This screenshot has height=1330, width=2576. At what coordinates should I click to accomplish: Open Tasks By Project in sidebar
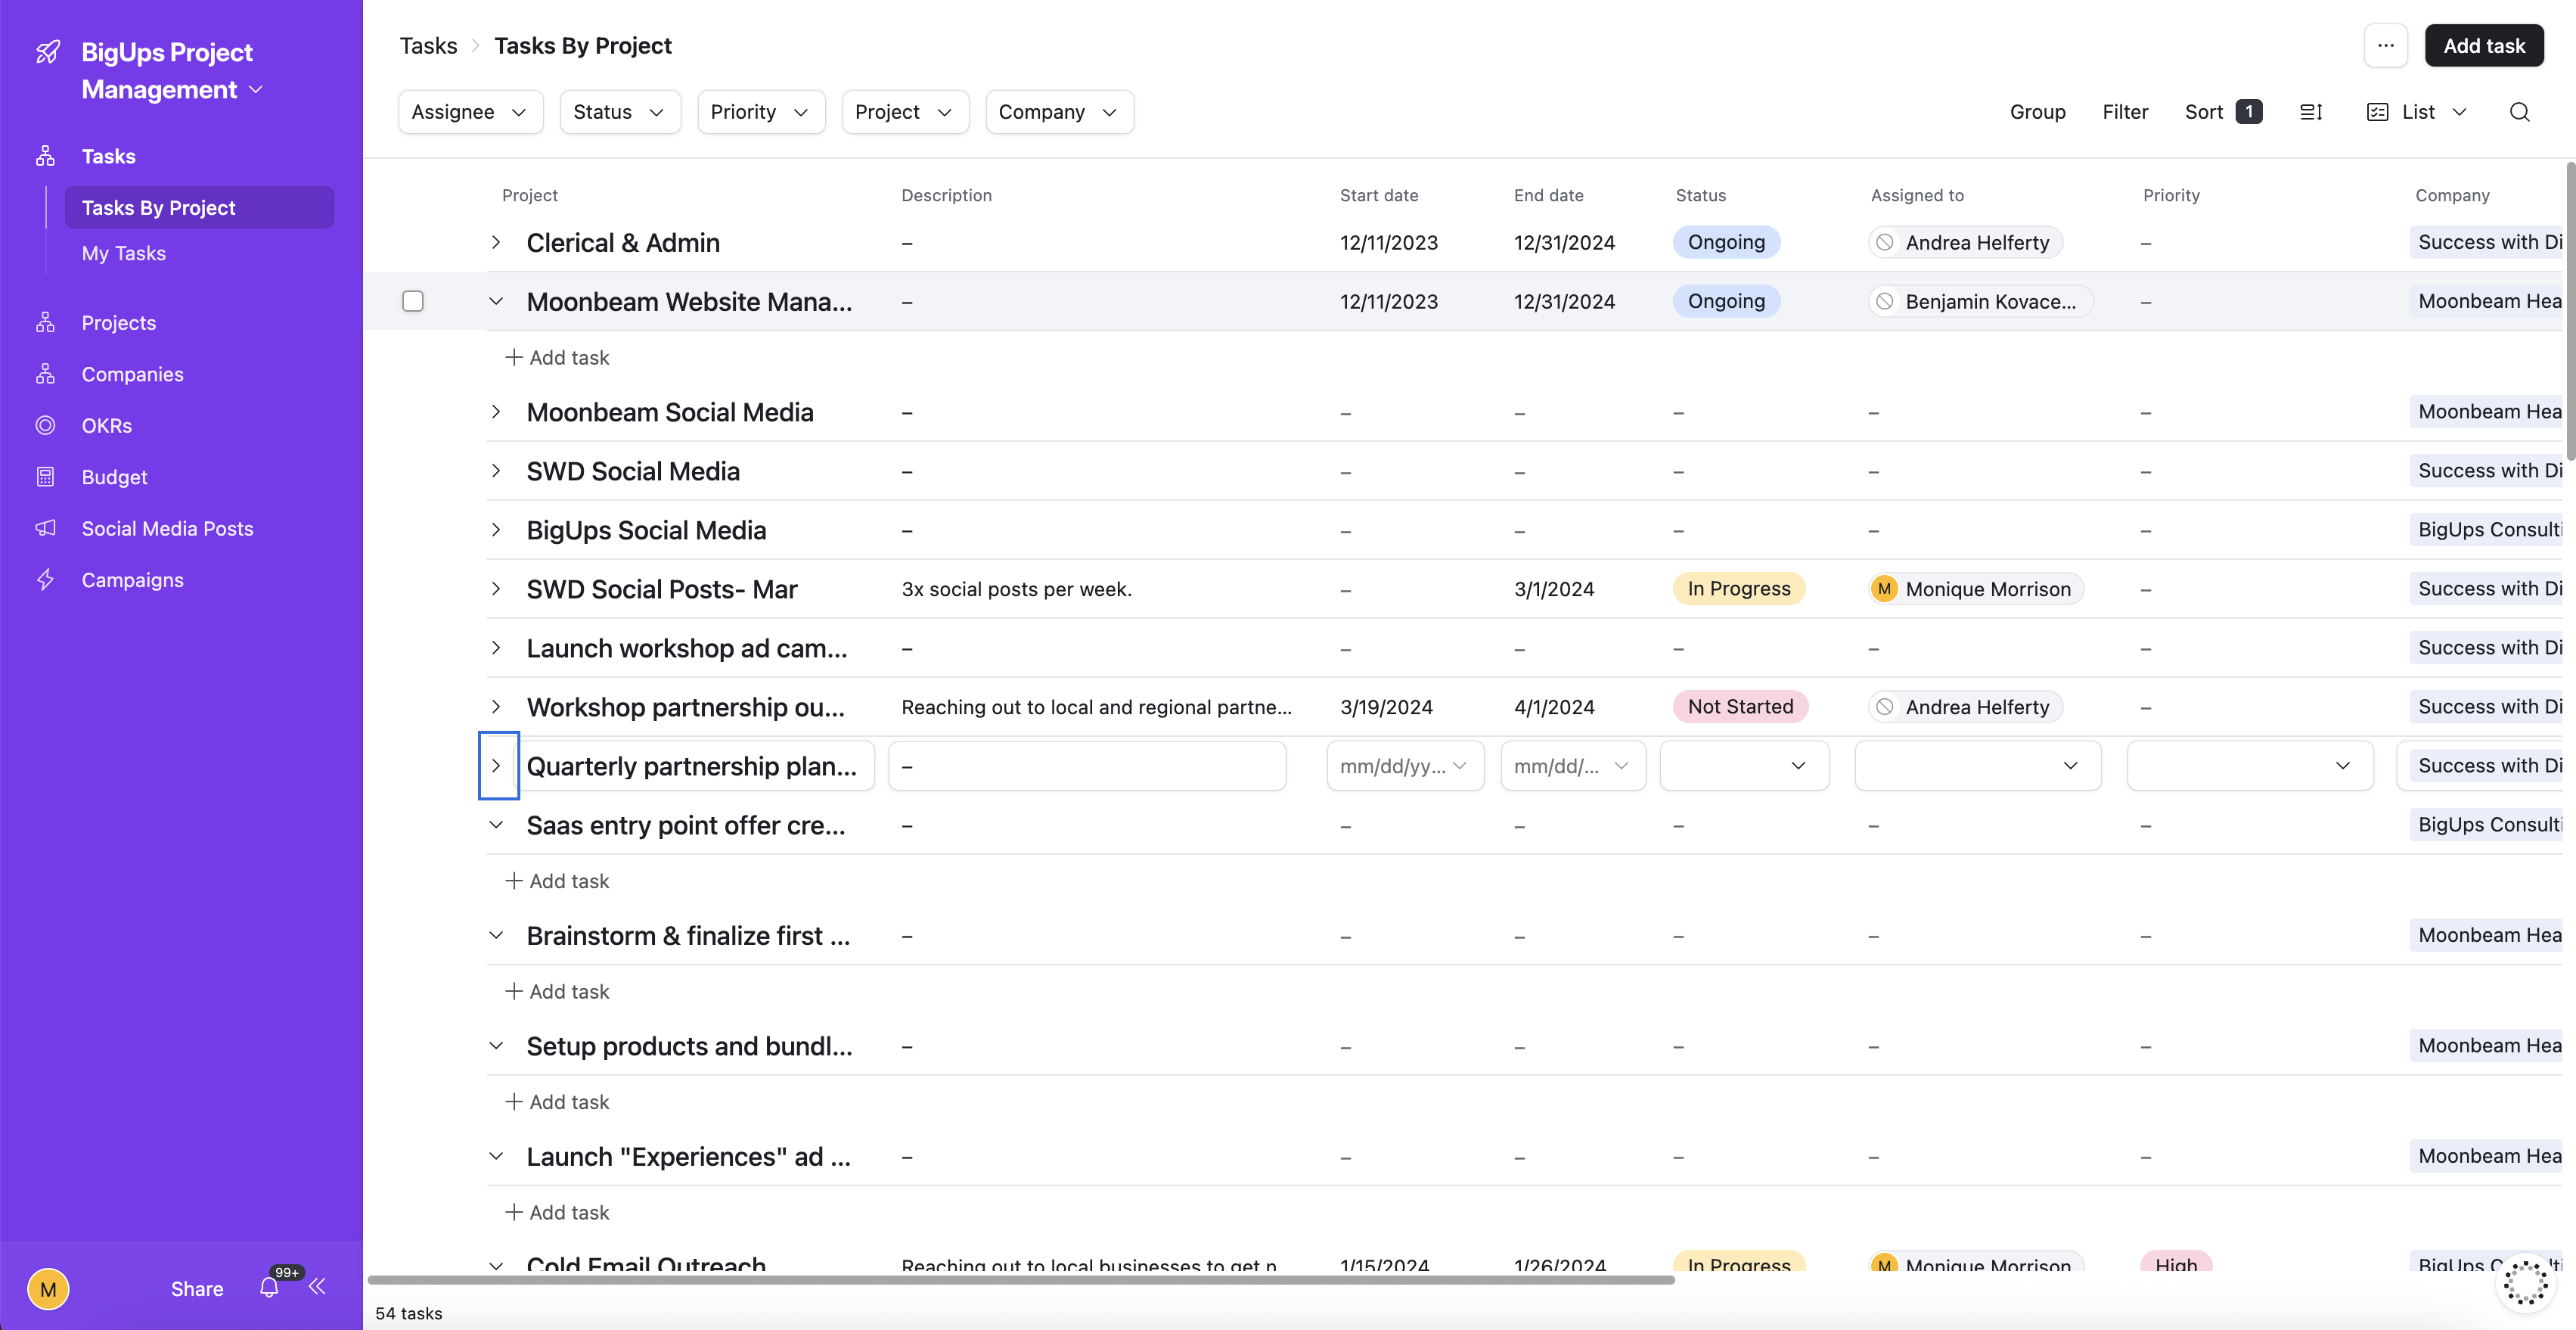pyautogui.click(x=199, y=207)
